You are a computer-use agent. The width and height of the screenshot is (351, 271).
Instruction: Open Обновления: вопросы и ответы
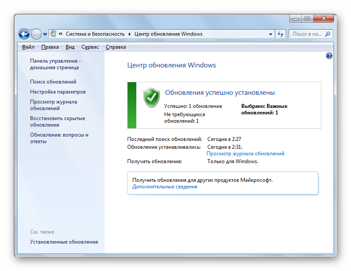[x=59, y=138]
